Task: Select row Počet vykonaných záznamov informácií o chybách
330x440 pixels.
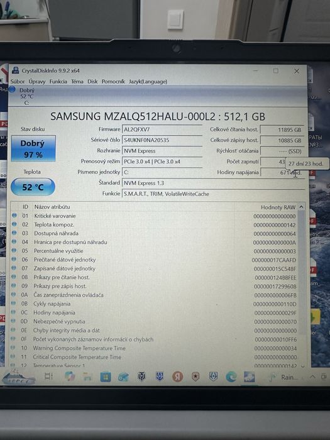Action: (154, 339)
